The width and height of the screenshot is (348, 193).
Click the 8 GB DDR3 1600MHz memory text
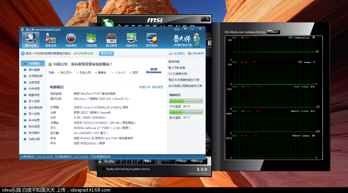click(90, 118)
